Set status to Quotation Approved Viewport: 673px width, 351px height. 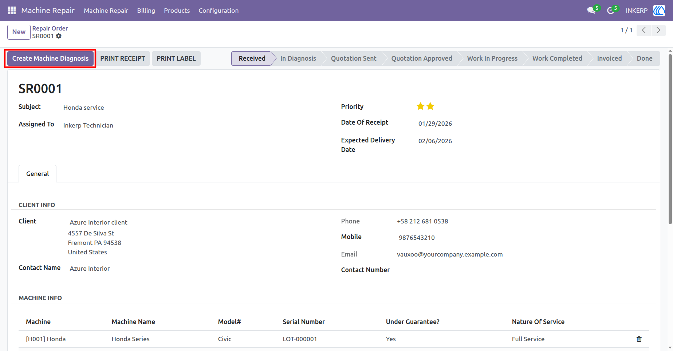(x=422, y=58)
